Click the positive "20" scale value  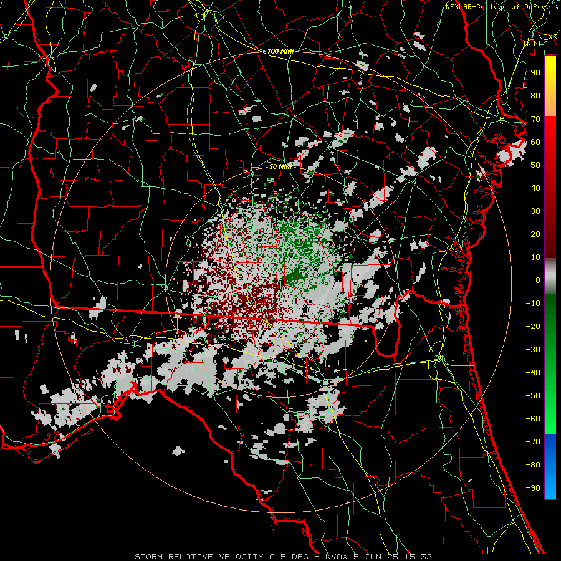(535, 234)
